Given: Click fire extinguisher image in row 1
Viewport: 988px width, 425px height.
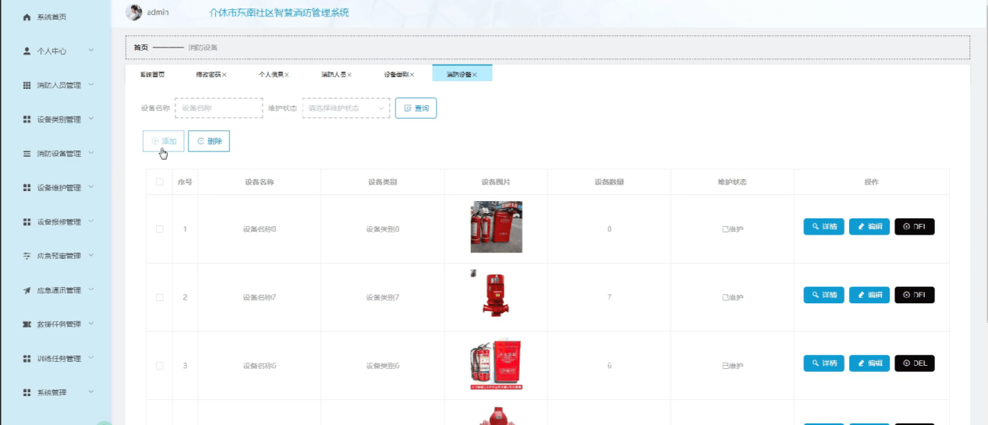Looking at the screenshot, I should [496, 227].
